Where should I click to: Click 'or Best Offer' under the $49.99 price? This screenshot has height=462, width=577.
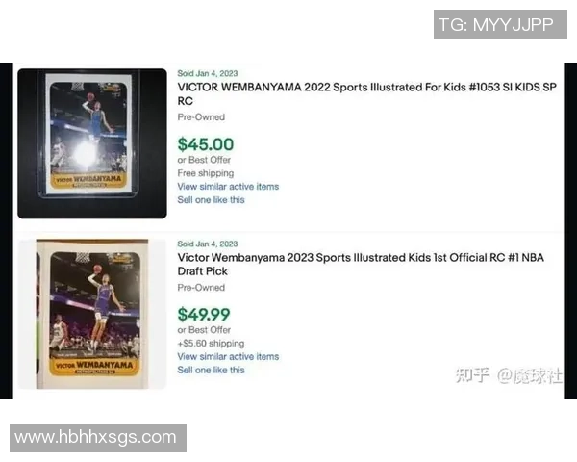(x=204, y=330)
